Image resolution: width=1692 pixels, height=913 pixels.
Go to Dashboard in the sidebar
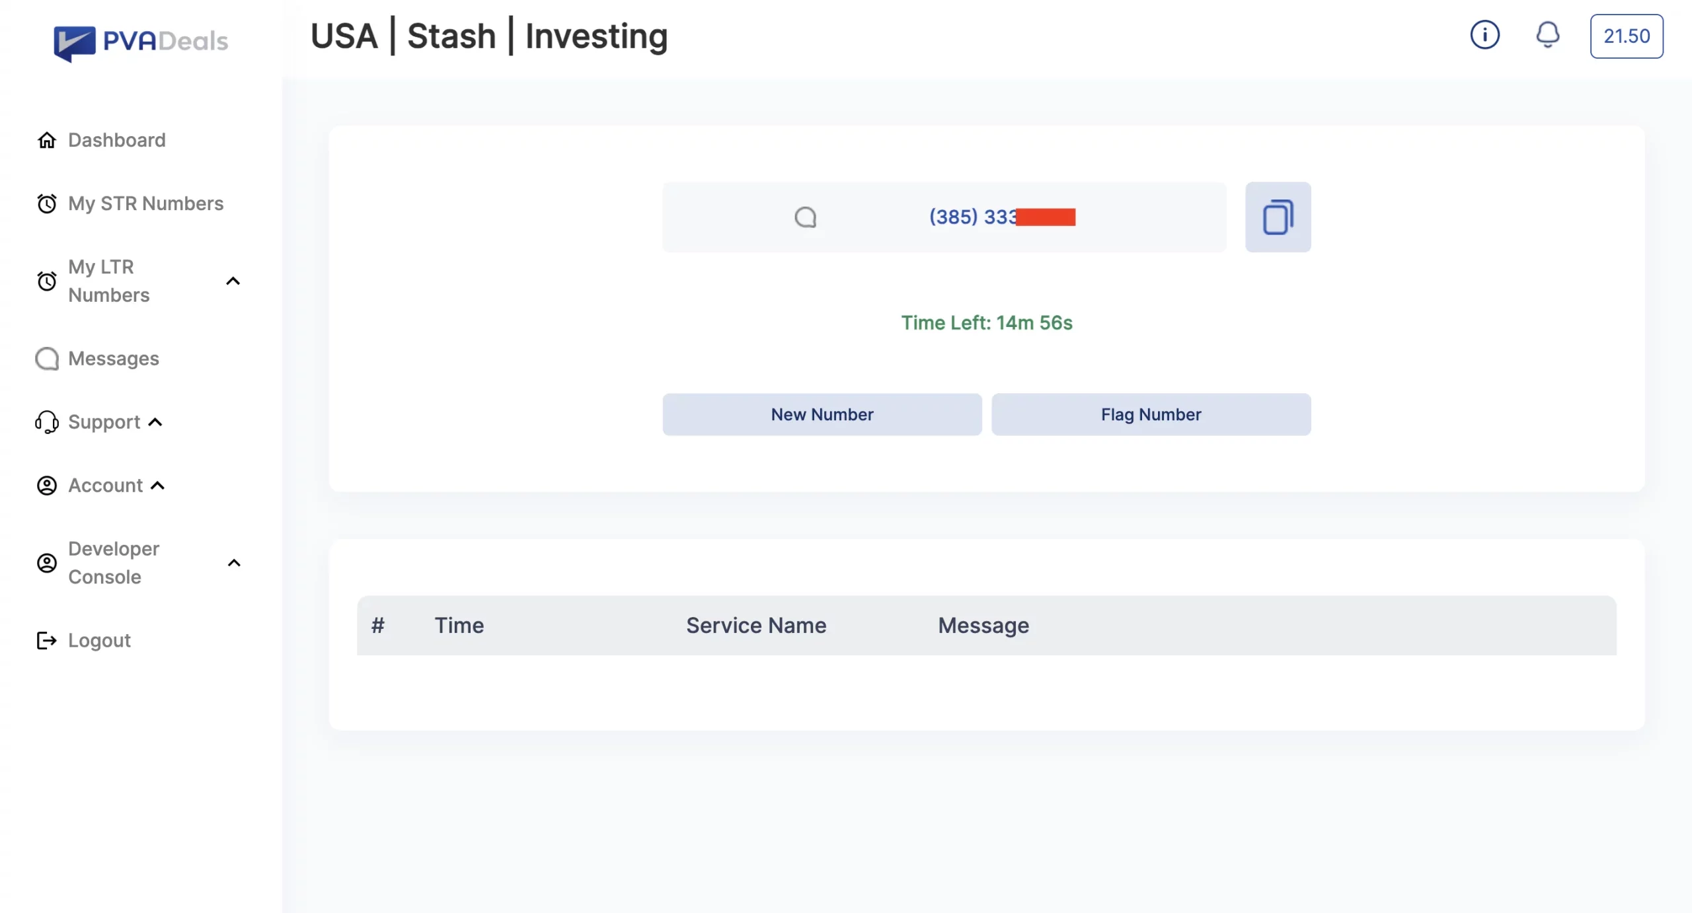[x=117, y=140]
